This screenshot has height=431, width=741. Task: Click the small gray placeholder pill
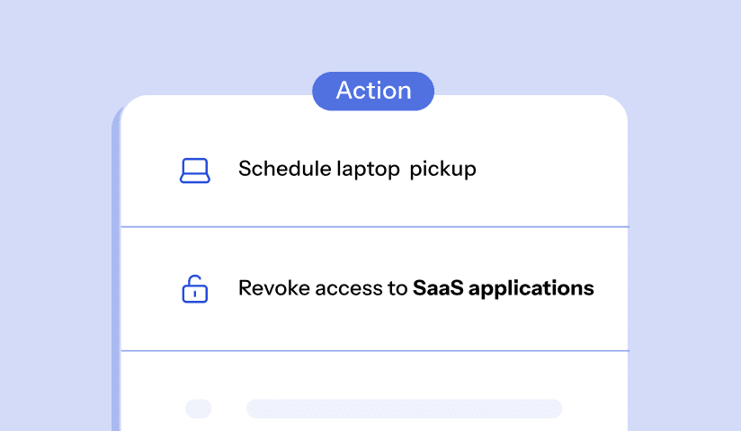tap(198, 409)
